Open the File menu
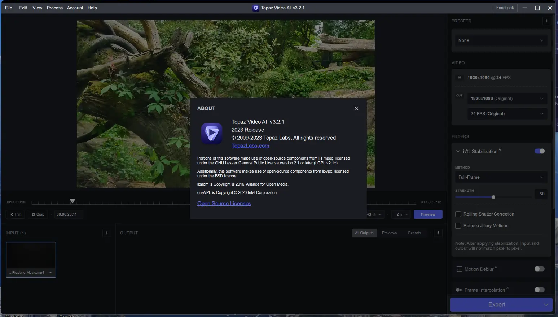The height and width of the screenshot is (317, 558). coord(9,8)
